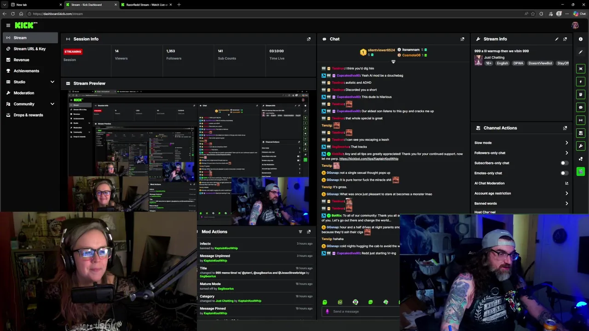Toggle the stream preview widget icon in sidebar
This screenshot has height=331, width=589.
tap(581, 68)
